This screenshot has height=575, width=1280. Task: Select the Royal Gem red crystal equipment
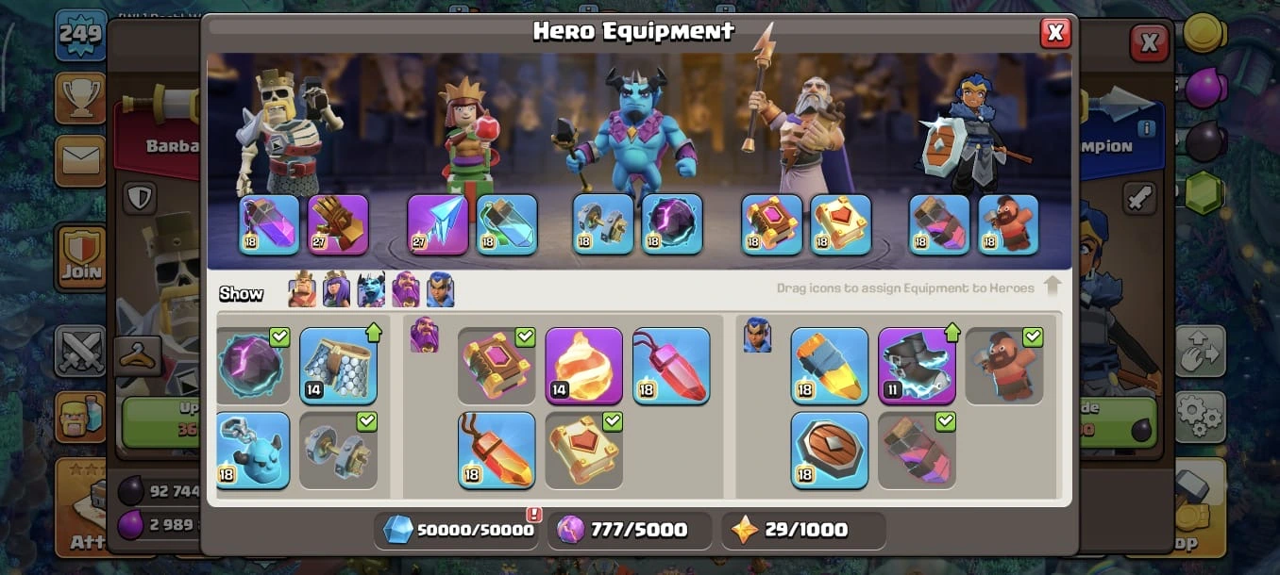coord(671,366)
